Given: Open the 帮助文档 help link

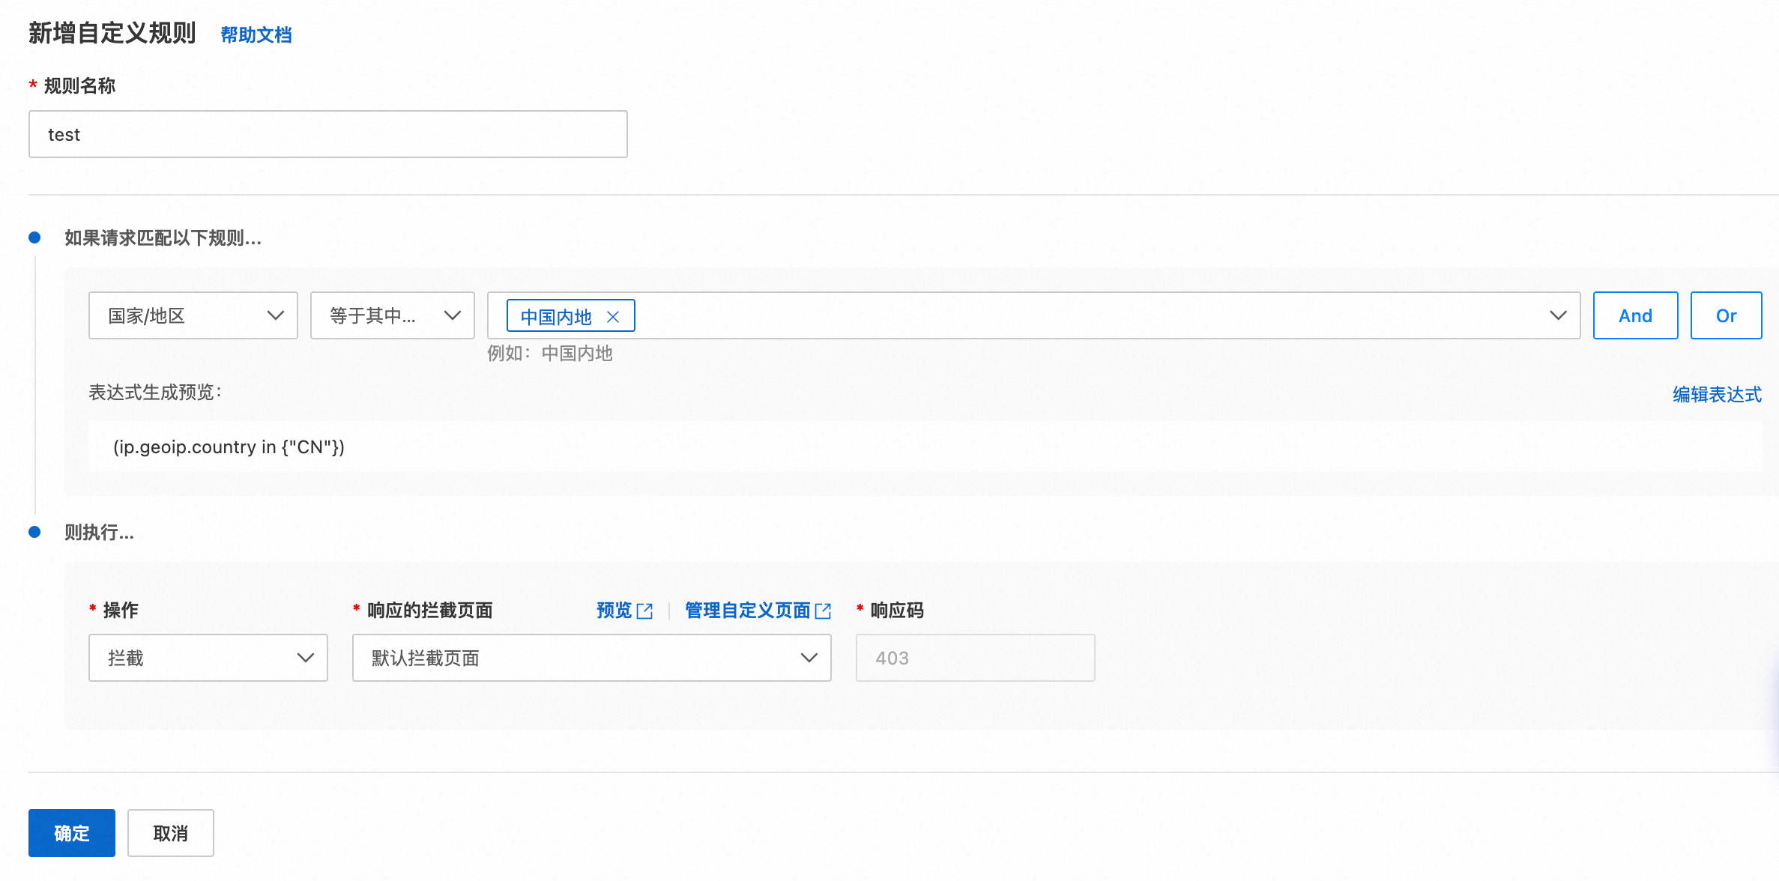Looking at the screenshot, I should pyautogui.click(x=256, y=34).
